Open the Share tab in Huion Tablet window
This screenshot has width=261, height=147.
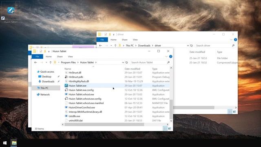(x=60, y=56)
